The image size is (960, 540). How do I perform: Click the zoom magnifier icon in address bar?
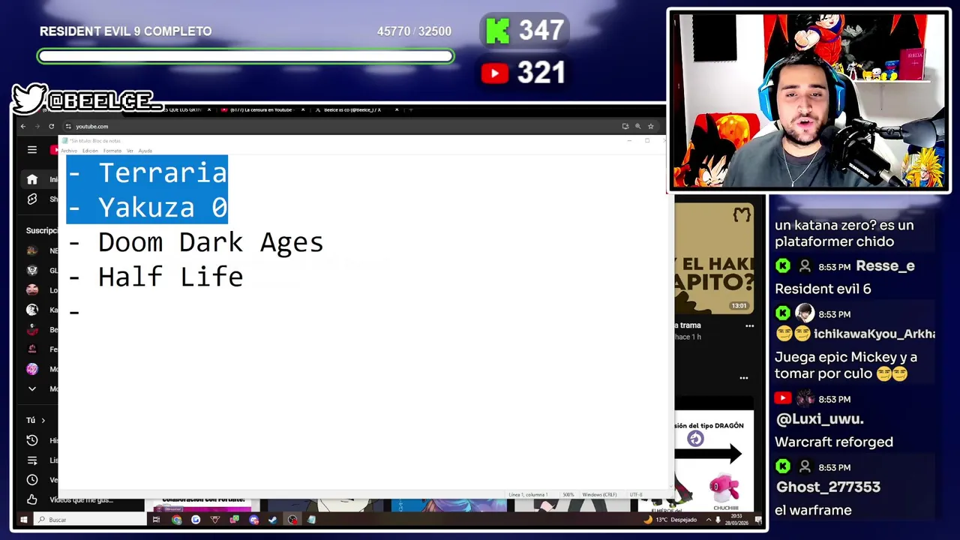[637, 126]
